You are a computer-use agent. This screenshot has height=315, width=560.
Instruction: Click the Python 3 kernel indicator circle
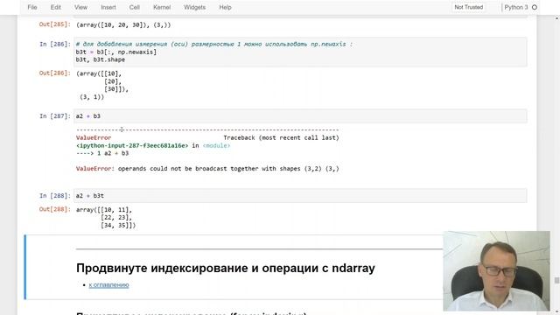[x=535, y=7]
